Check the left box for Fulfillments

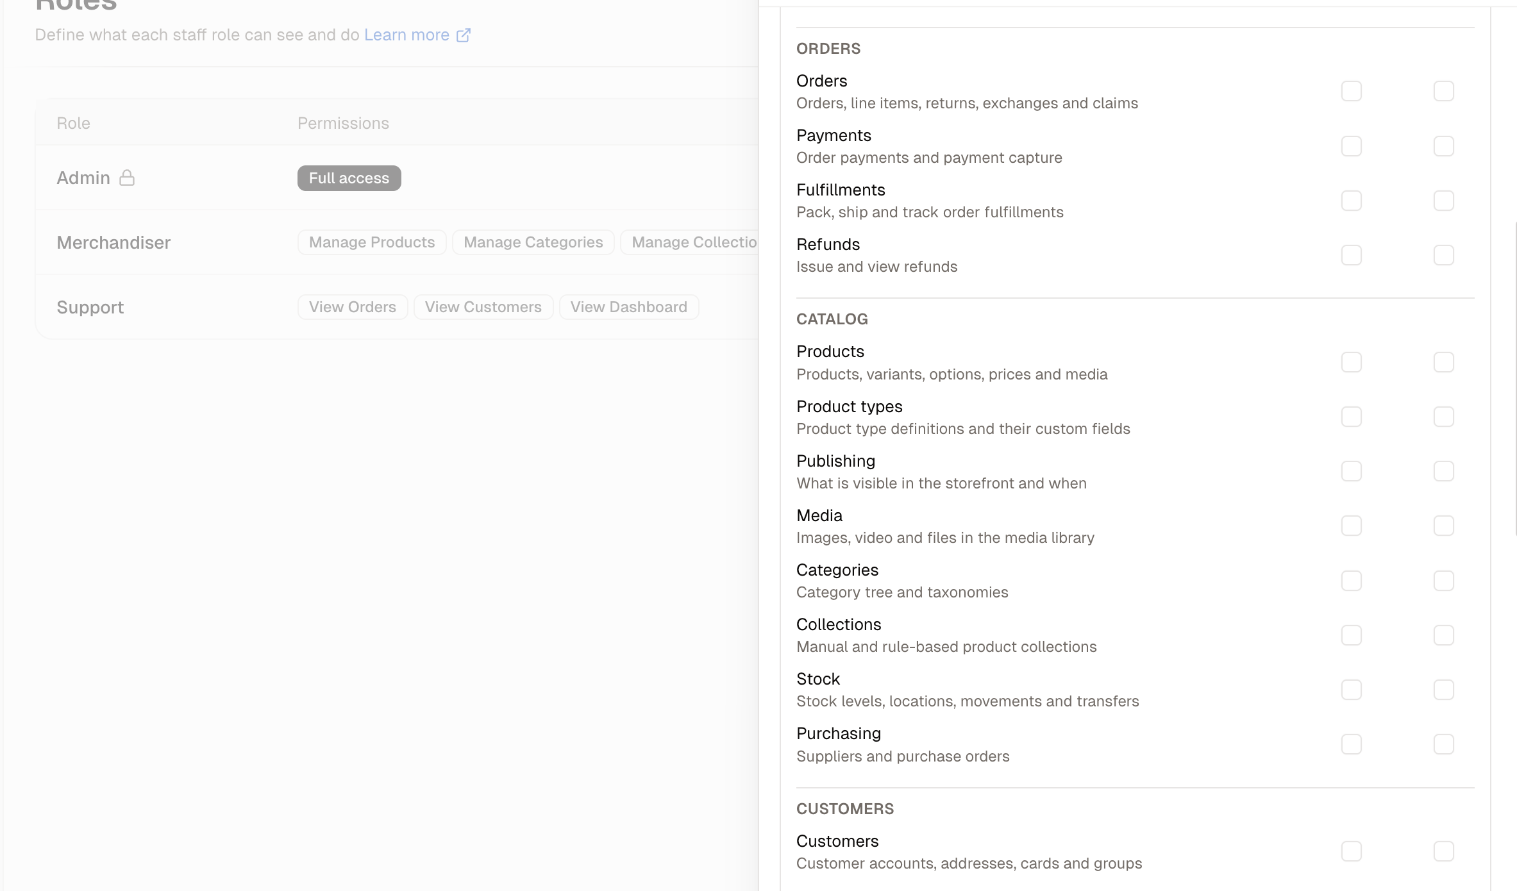(x=1352, y=201)
